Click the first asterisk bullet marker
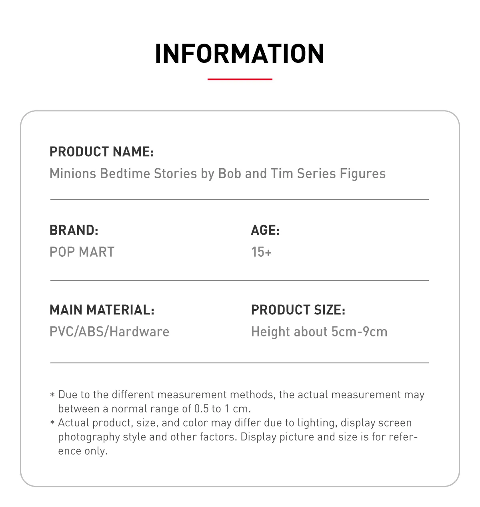 tap(52, 395)
